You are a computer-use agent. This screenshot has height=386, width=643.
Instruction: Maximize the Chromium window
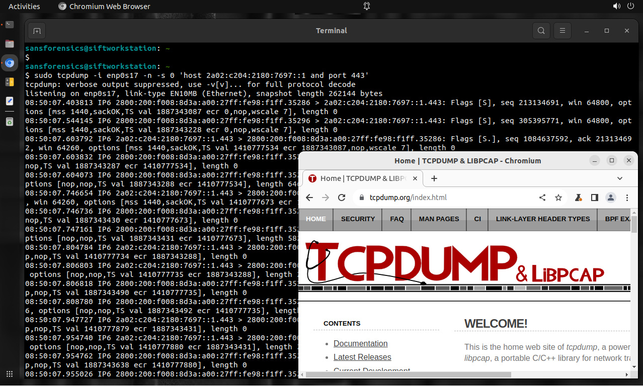click(612, 161)
